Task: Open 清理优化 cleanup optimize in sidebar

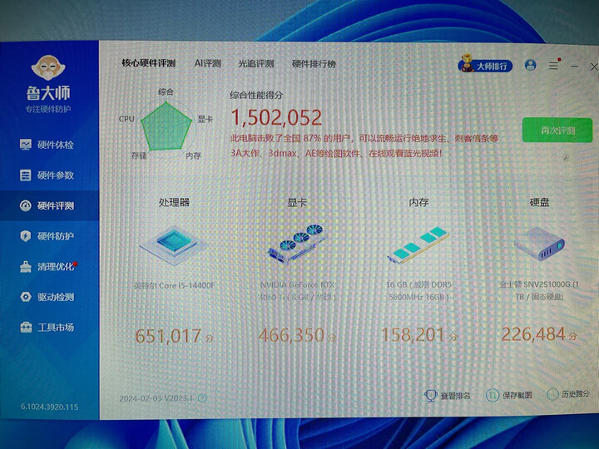Action: point(49,267)
